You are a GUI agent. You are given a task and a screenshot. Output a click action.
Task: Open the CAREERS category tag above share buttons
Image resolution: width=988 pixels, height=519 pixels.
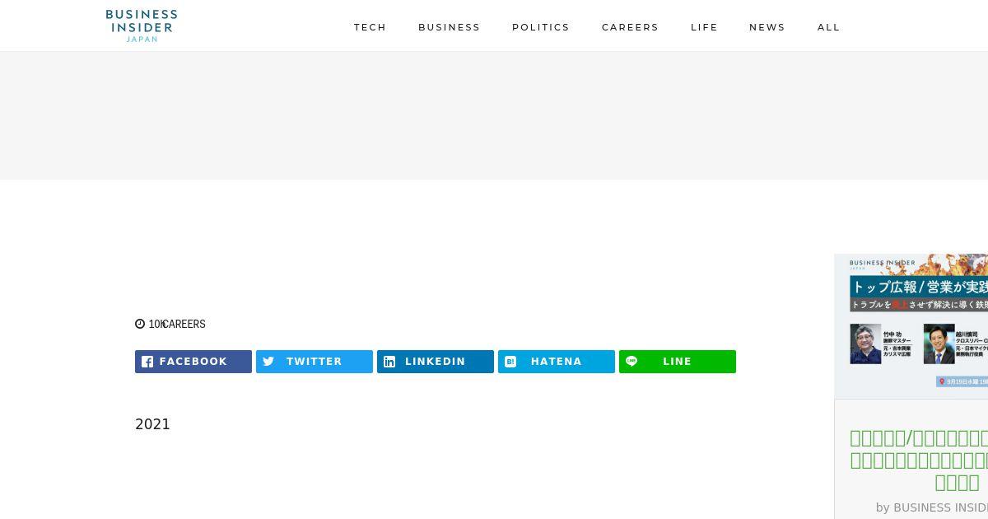click(x=185, y=324)
